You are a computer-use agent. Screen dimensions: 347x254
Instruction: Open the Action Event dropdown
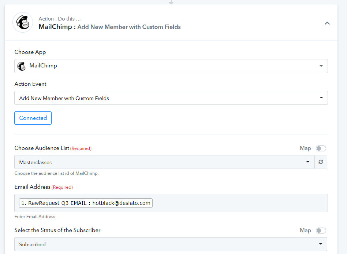pyautogui.click(x=171, y=98)
